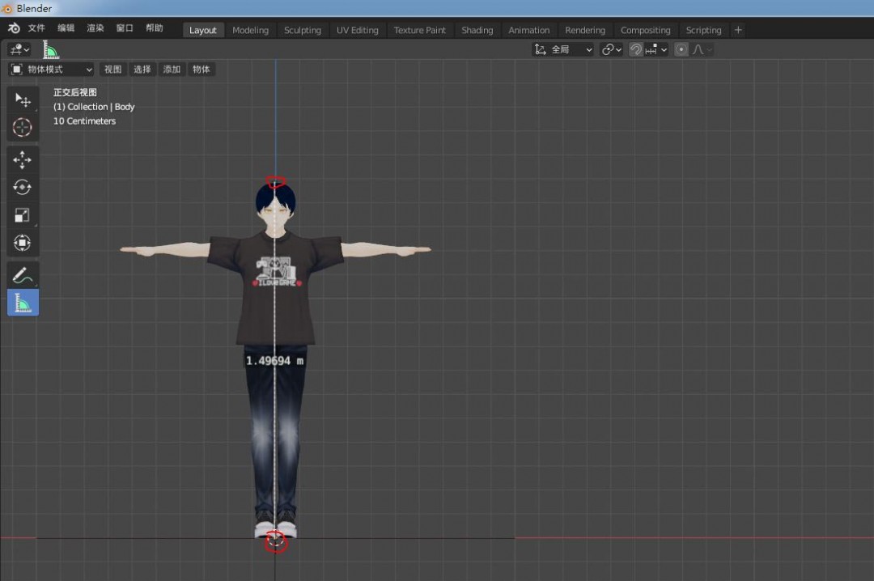Select the Move tool
Screen dimensions: 874x581
coord(23,160)
